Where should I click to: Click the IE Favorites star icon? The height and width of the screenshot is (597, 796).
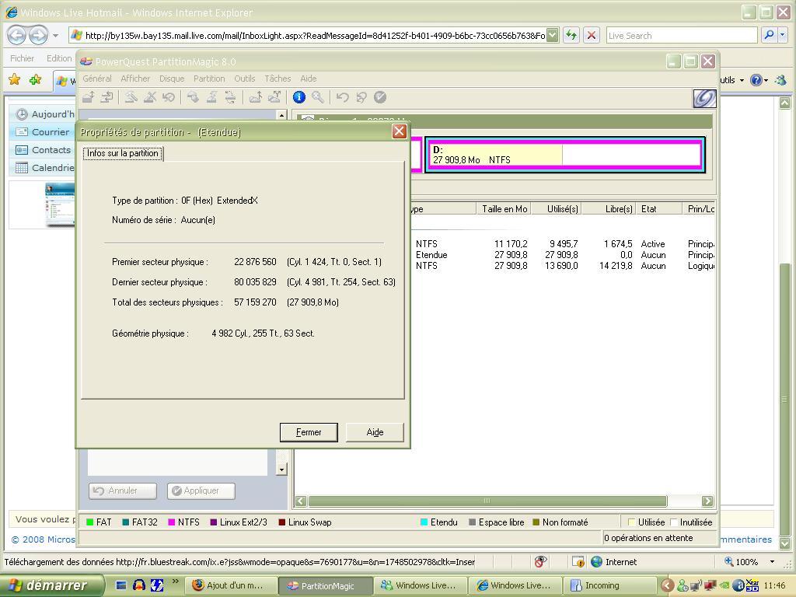(15, 79)
